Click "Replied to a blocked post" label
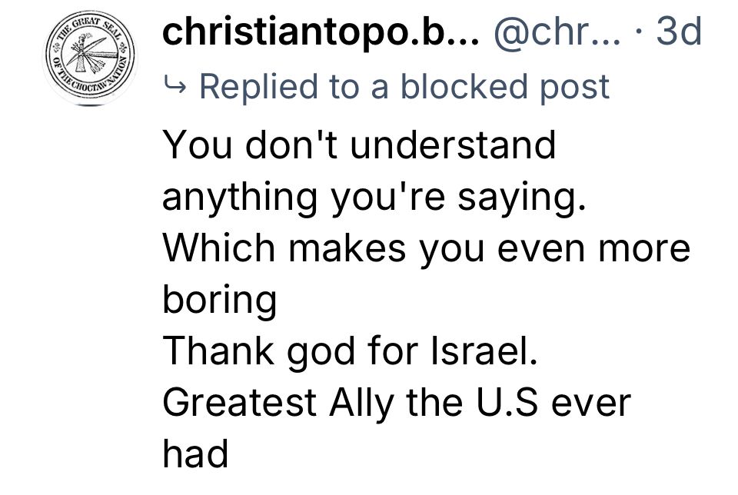 [x=404, y=86]
